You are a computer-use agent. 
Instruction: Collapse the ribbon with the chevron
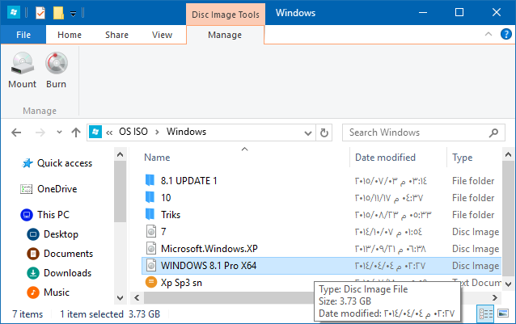pyautogui.click(x=489, y=34)
